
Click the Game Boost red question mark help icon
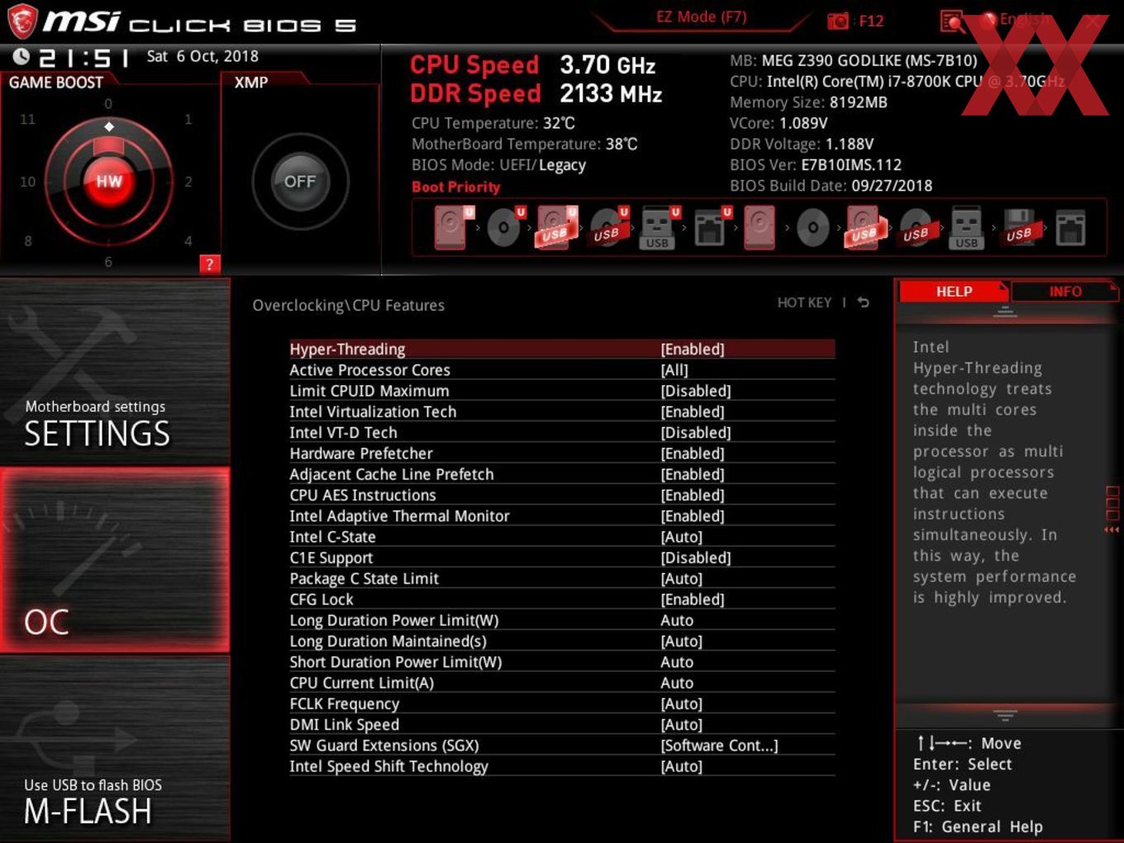210,264
